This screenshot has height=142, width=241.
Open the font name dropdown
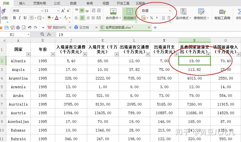pyautogui.click(x=42, y=11)
